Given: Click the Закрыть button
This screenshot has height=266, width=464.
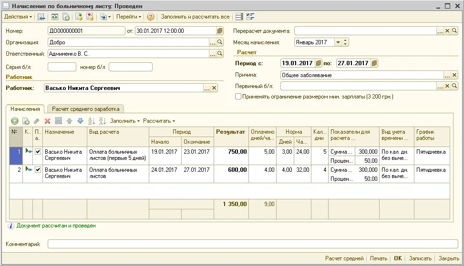Looking at the screenshot, I should 449,258.
